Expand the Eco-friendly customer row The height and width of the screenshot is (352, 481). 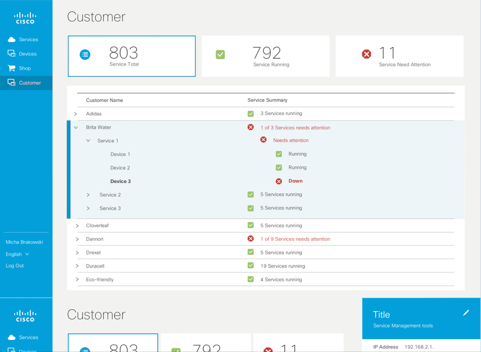(77, 279)
